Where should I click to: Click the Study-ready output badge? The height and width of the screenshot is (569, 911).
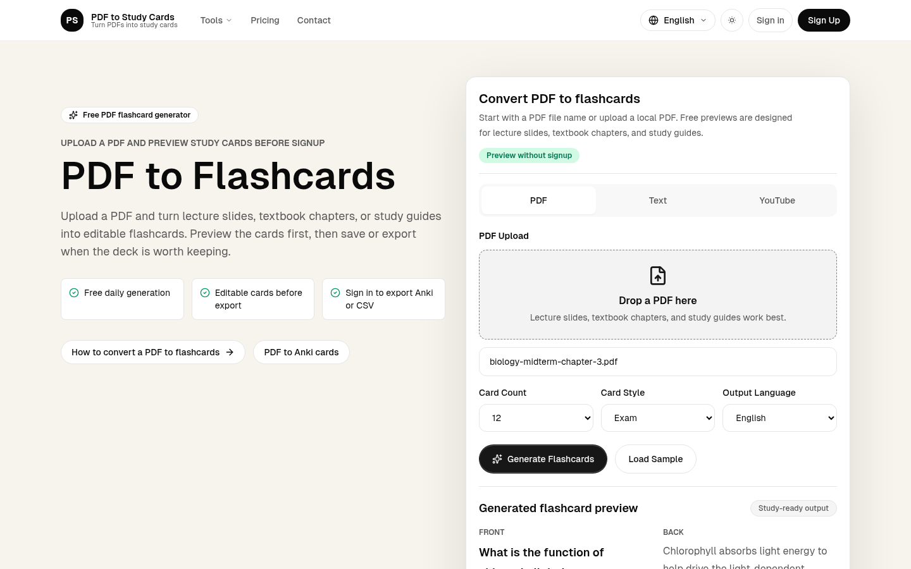tap(793, 508)
